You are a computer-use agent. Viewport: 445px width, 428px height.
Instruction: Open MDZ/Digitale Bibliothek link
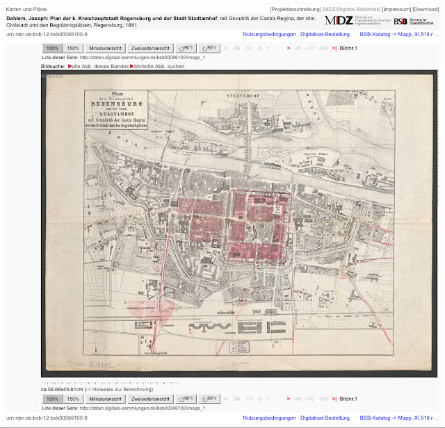click(x=351, y=9)
